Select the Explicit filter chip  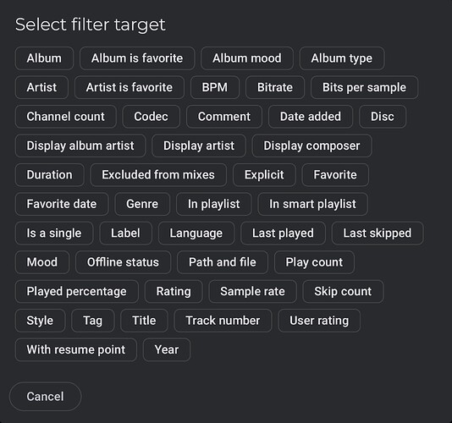[x=264, y=175]
